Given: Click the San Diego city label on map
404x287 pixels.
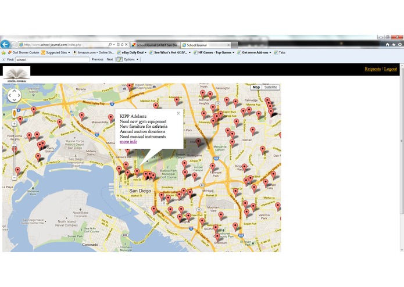Looking at the screenshot, I should [x=140, y=191].
